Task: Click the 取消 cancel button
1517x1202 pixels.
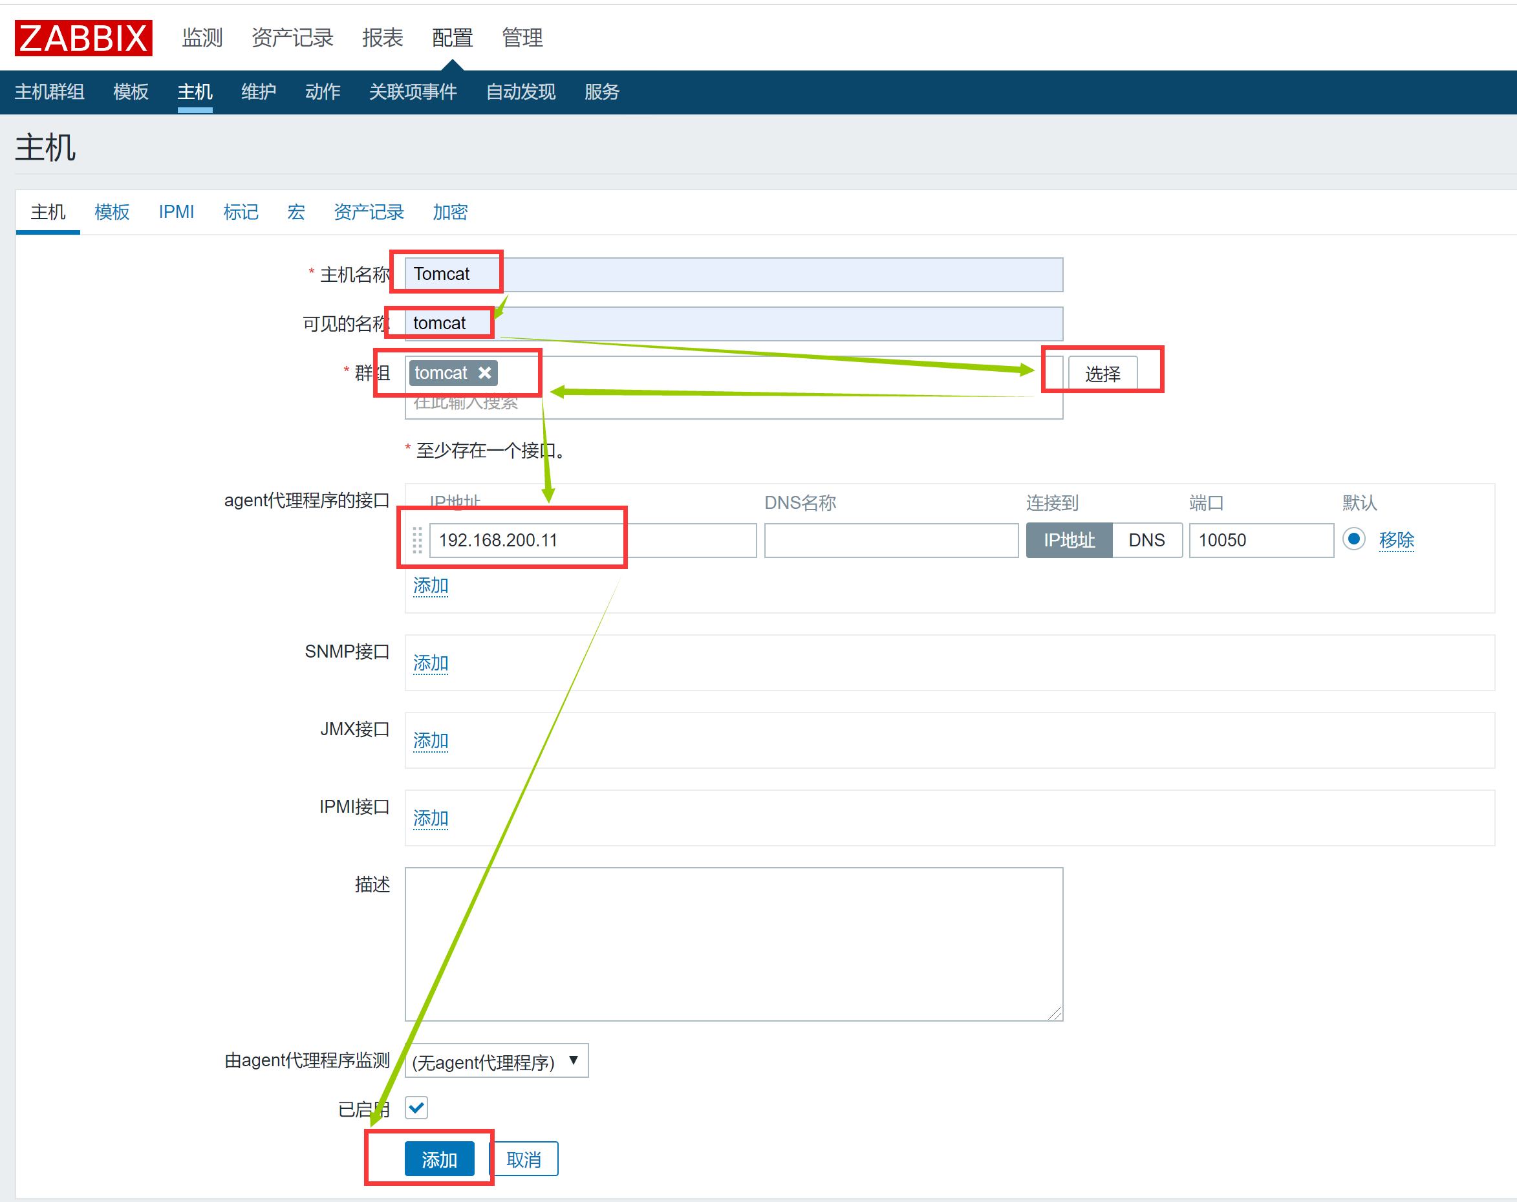Action: 524,1159
